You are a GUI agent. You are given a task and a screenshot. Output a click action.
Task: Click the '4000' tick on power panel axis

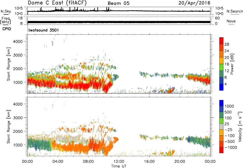pyautogui.click(x=18, y=42)
